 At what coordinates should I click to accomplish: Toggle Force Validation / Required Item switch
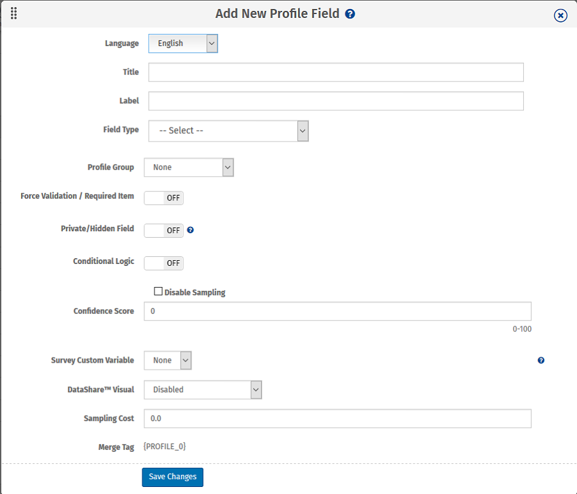pyautogui.click(x=163, y=197)
